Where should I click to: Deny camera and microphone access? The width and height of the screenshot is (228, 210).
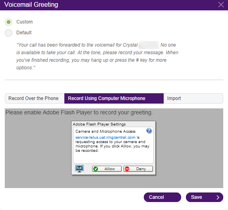pyautogui.click(x=138, y=169)
